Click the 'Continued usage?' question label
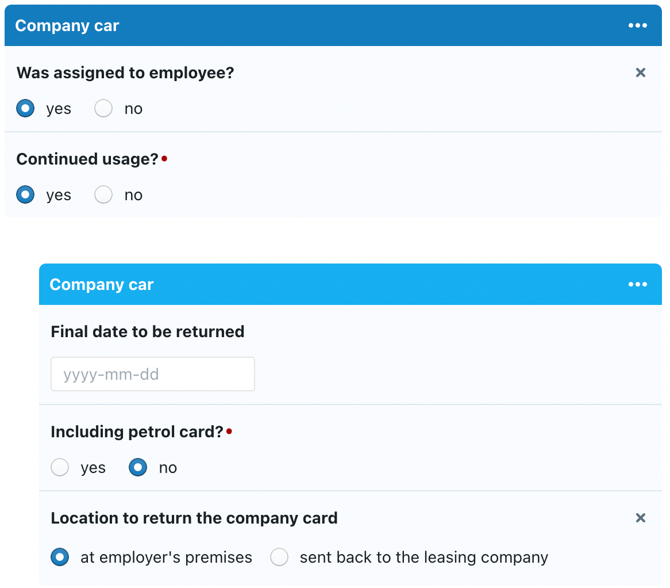The width and height of the screenshot is (670, 588). tap(87, 159)
